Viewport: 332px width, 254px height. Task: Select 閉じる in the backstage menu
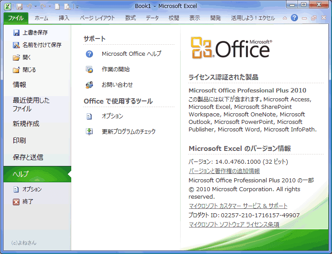click(29, 70)
